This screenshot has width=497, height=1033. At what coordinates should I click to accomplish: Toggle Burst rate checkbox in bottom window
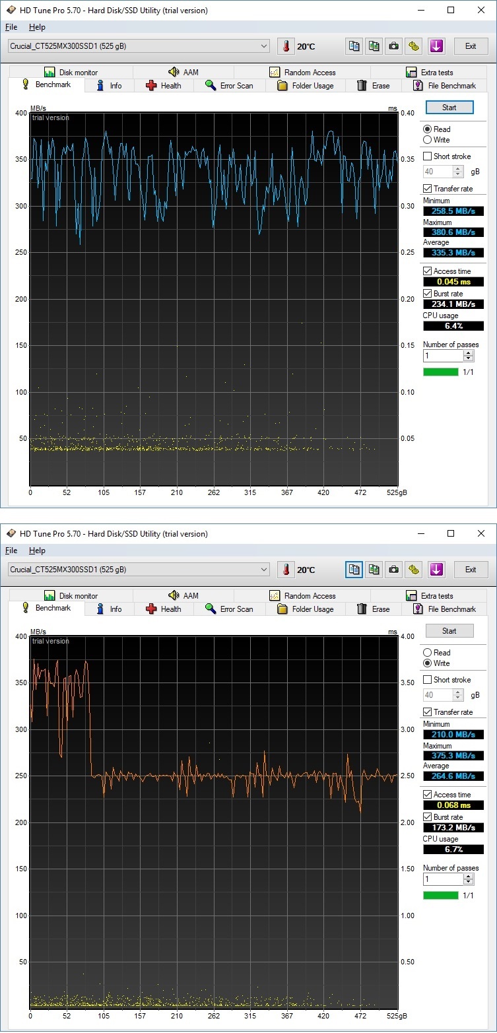coord(428,817)
